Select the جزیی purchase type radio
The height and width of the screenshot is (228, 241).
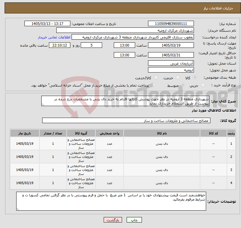point(203,85)
